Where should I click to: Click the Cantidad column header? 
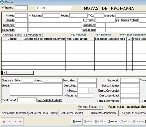(113, 39)
